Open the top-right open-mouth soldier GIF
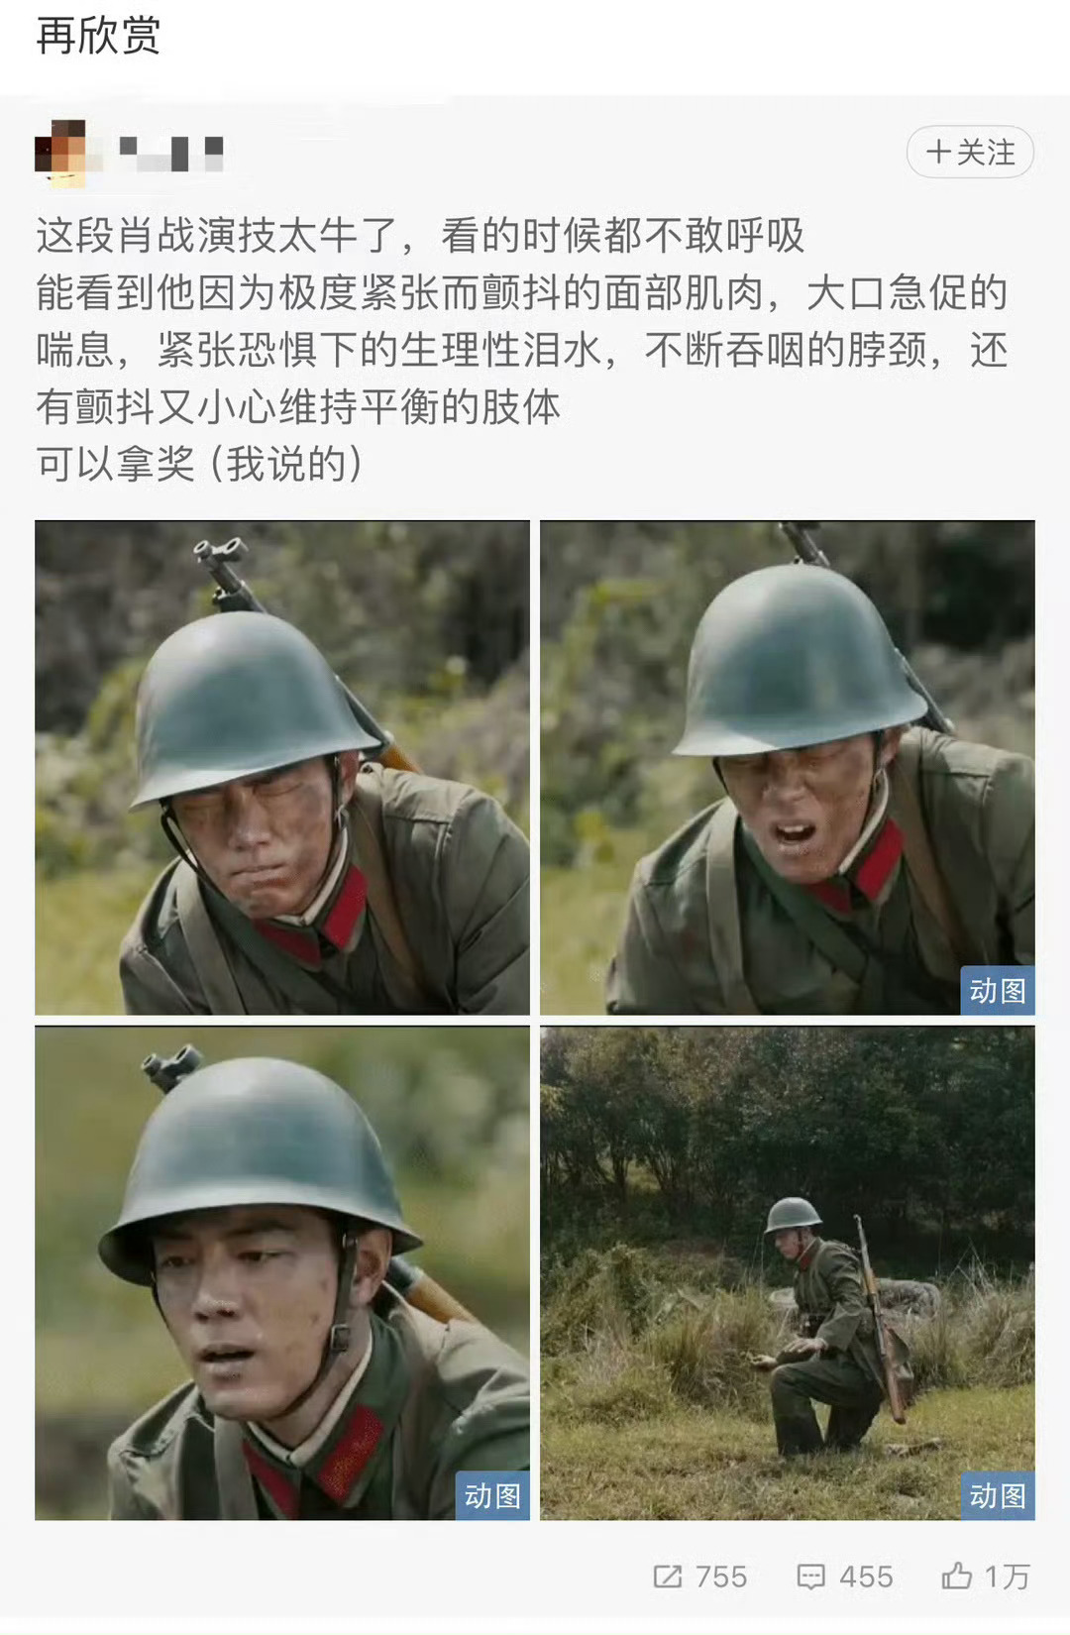1070x1635 pixels. coord(788,768)
